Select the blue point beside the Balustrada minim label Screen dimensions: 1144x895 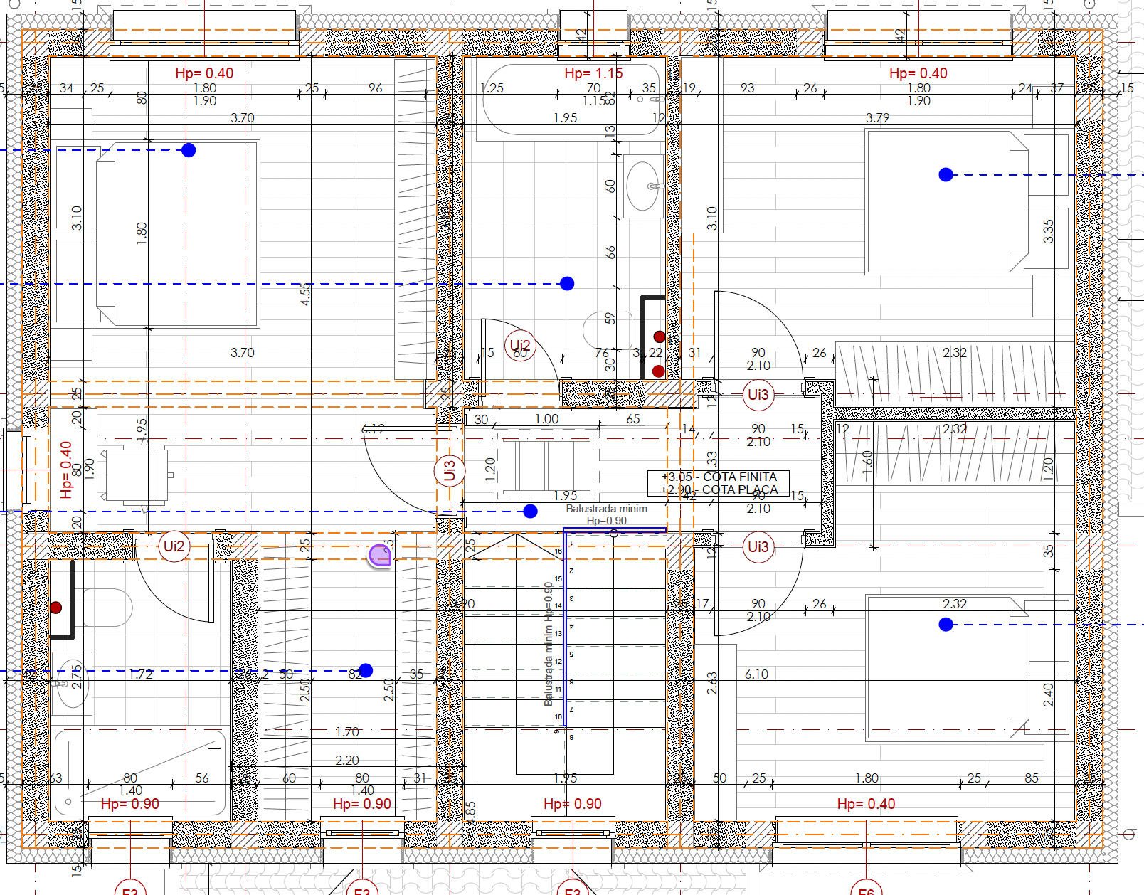tap(530, 512)
